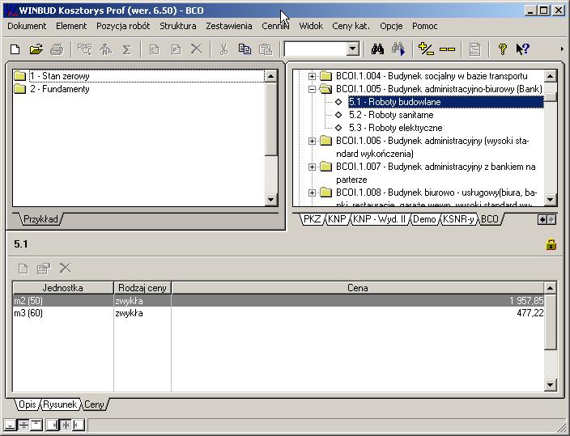Toggle the move splitter right layout button

pyautogui.click(x=53, y=425)
